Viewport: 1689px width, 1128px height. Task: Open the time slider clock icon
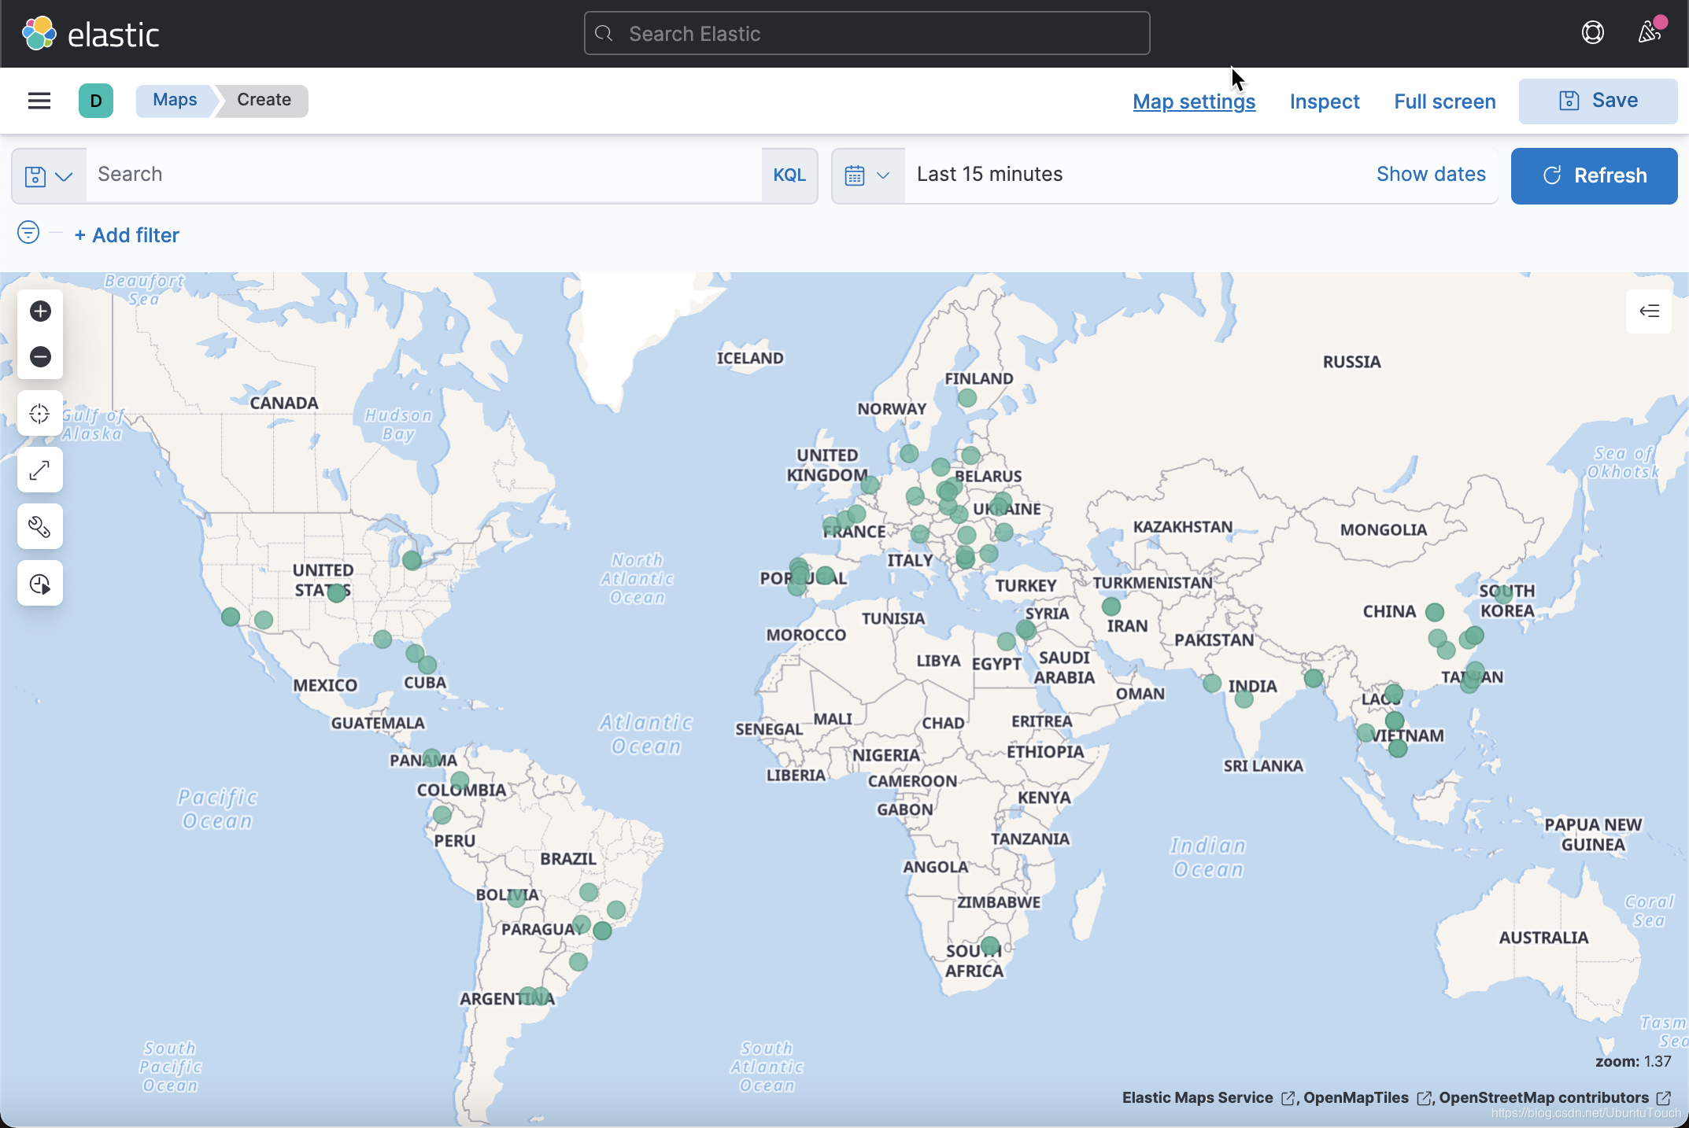(x=40, y=584)
